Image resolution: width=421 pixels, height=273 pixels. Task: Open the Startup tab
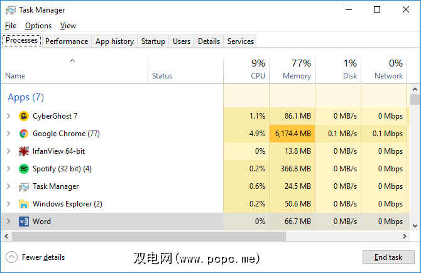[153, 41]
